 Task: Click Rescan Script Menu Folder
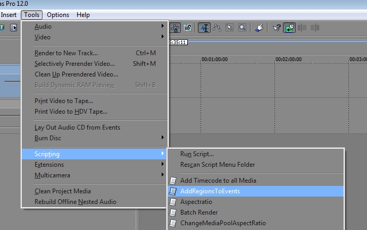tap(218, 165)
